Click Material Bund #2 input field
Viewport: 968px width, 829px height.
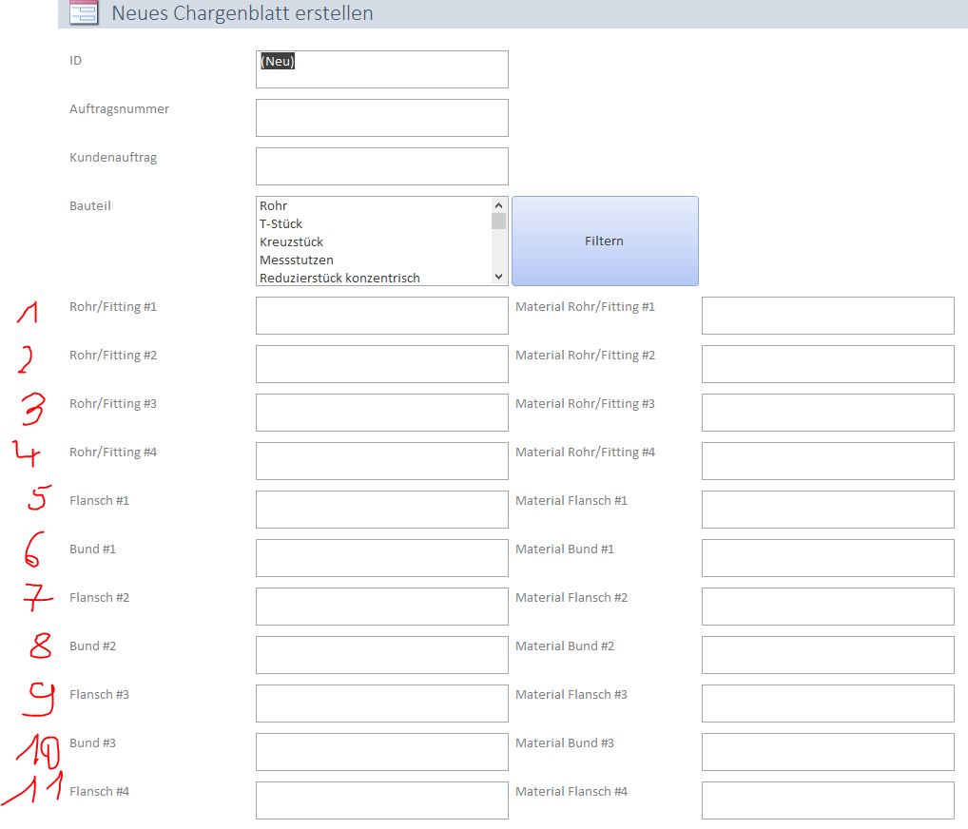(x=828, y=655)
